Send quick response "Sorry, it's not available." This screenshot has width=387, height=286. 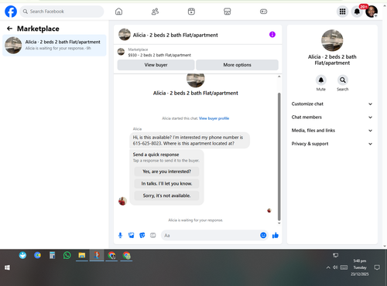(166, 196)
